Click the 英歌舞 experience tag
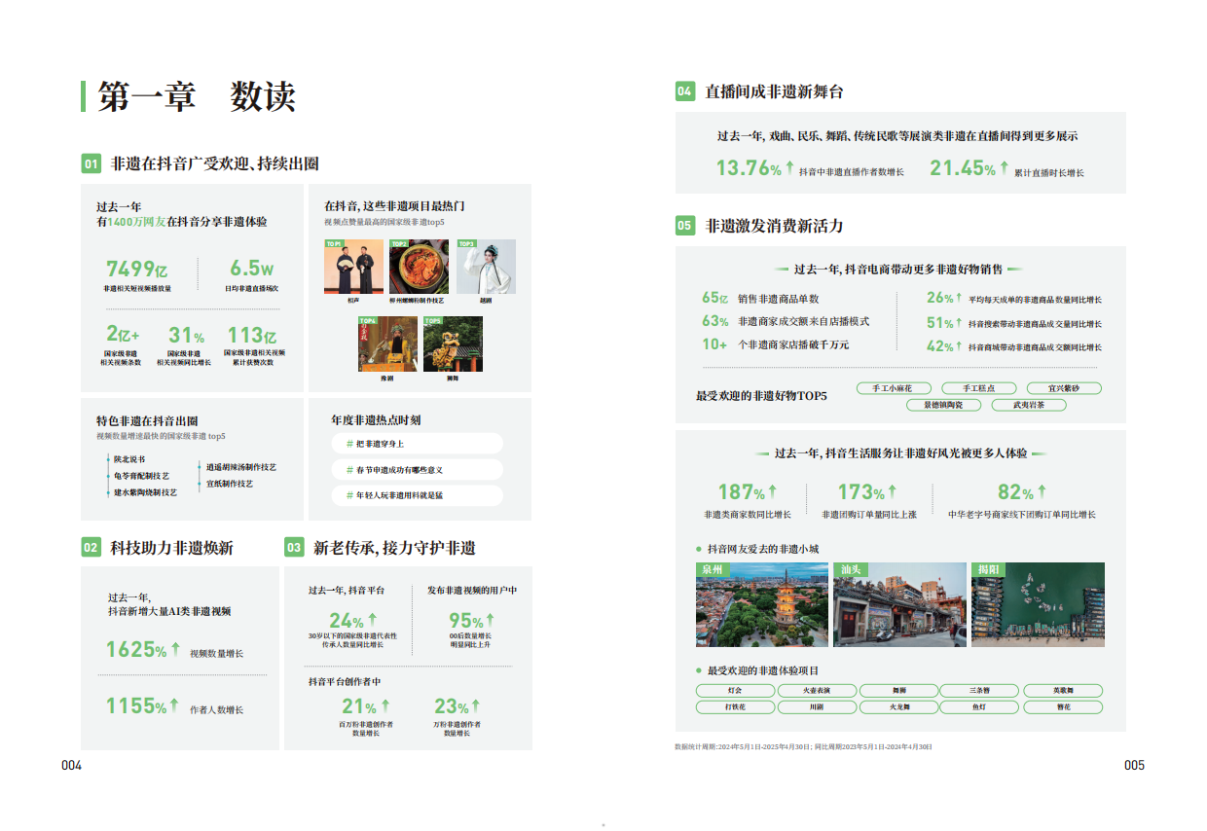The width and height of the screenshot is (1207, 831). 1064,691
